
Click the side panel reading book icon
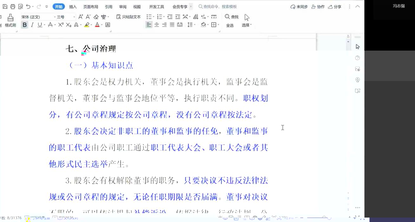coord(358,91)
